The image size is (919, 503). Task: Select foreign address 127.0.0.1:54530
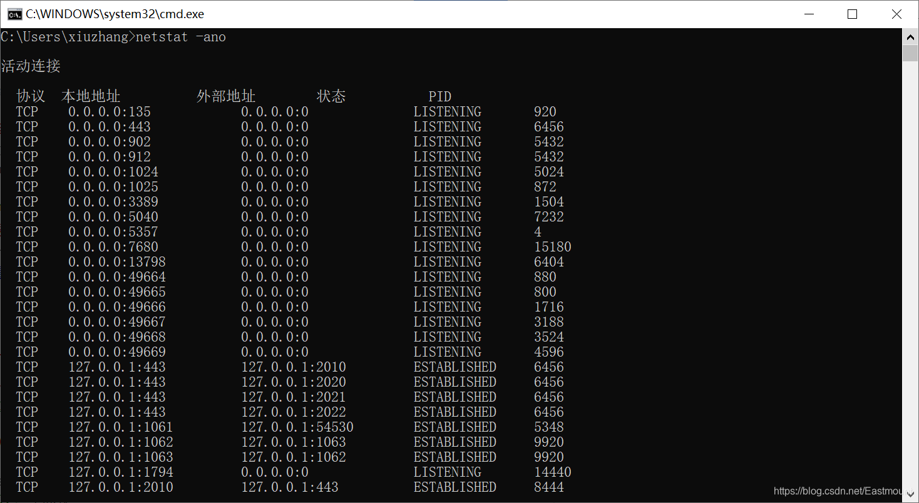(297, 427)
